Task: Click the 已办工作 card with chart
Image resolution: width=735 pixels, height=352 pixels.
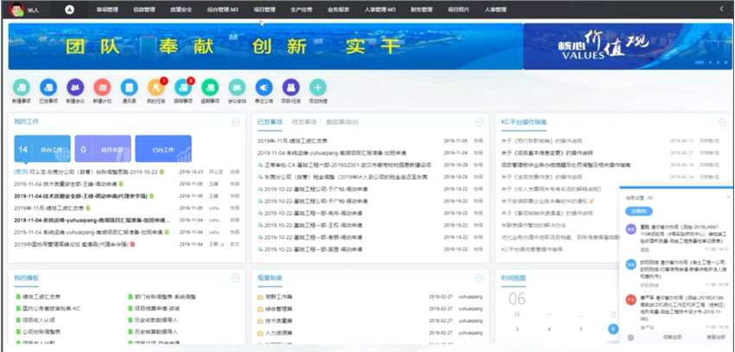Action: point(163,149)
